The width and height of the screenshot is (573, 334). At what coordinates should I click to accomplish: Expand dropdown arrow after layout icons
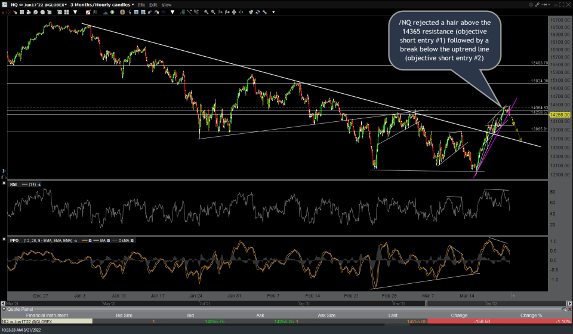point(75,12)
